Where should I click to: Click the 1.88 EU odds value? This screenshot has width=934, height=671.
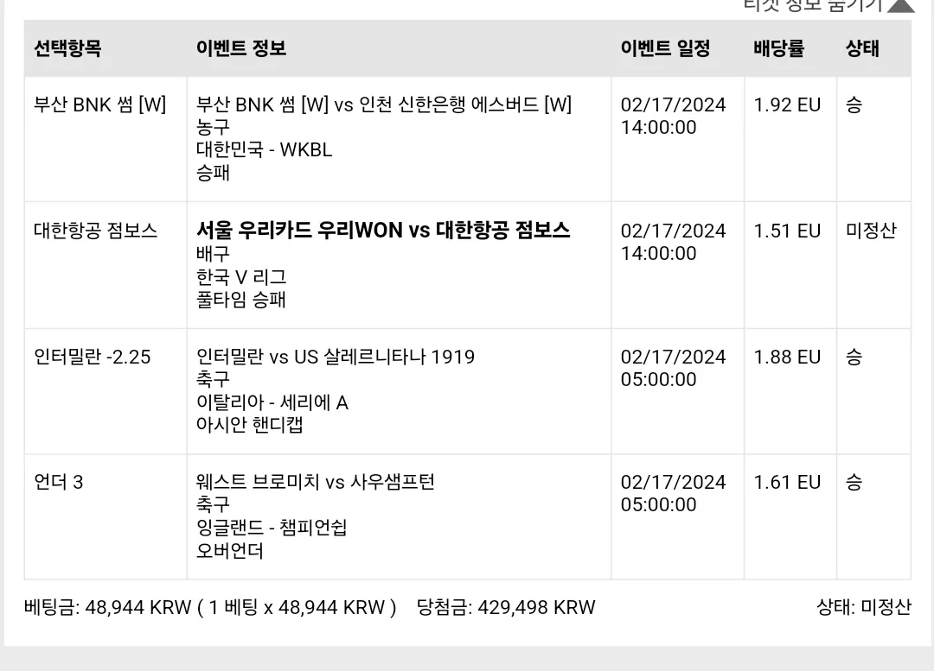point(787,357)
